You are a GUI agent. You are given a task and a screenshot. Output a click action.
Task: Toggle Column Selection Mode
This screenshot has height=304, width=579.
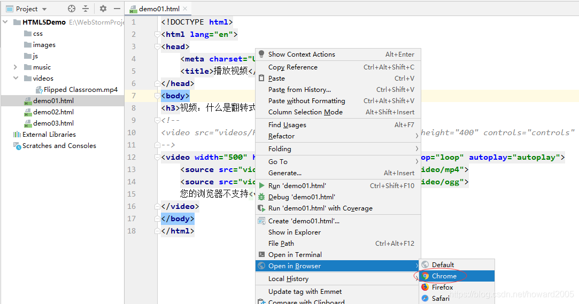coord(338,112)
